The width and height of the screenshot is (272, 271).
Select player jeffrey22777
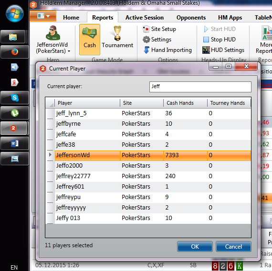click(x=153, y=176)
